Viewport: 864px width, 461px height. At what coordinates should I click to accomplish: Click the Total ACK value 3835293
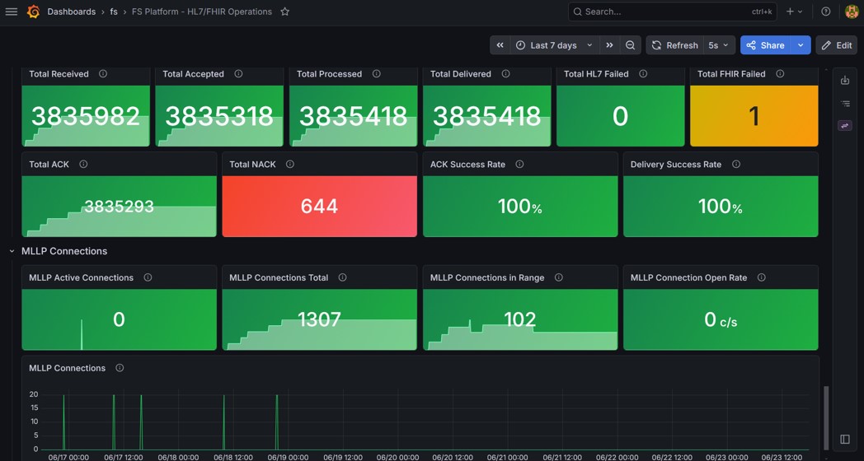tap(119, 207)
